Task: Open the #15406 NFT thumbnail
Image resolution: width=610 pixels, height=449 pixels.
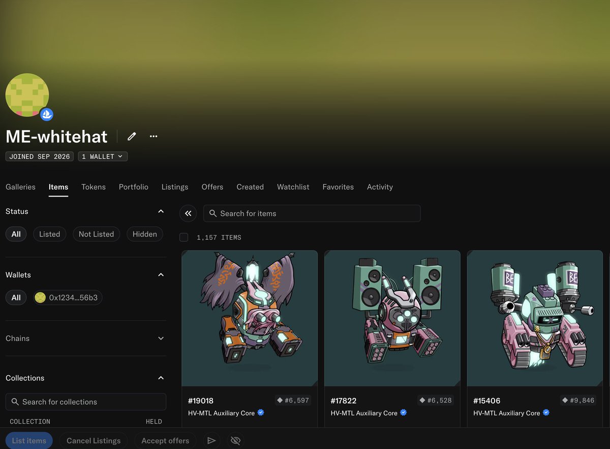Action: pos(535,318)
